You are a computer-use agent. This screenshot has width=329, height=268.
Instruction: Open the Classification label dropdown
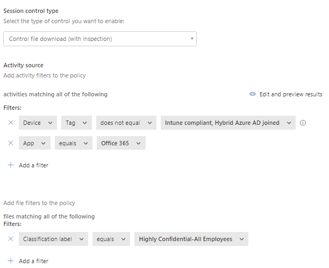click(53, 239)
